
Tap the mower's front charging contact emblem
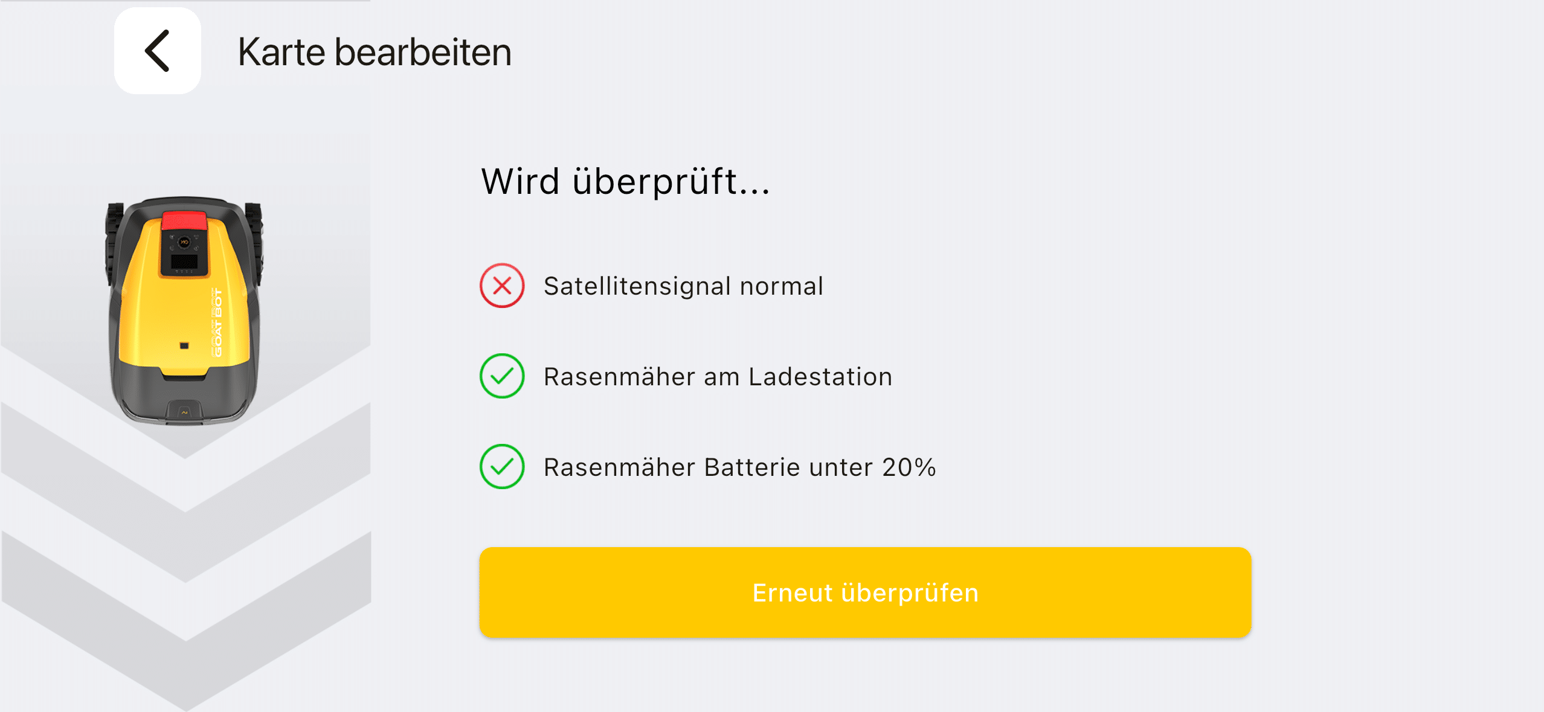click(x=185, y=412)
